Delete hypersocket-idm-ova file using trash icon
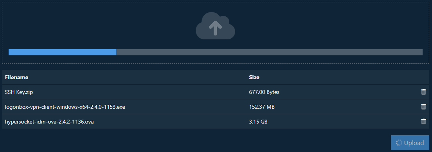Image resolution: width=432 pixels, height=152 pixels. coord(423,121)
